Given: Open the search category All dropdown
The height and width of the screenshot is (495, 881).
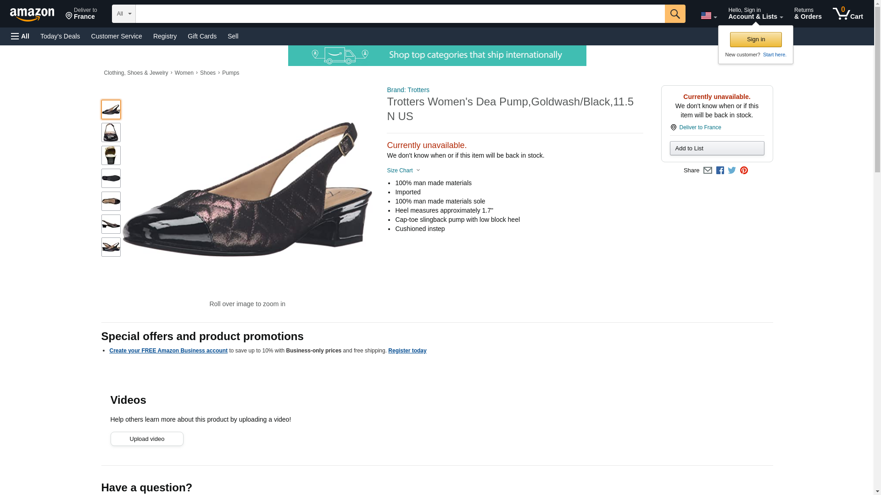Looking at the screenshot, I should [124, 14].
